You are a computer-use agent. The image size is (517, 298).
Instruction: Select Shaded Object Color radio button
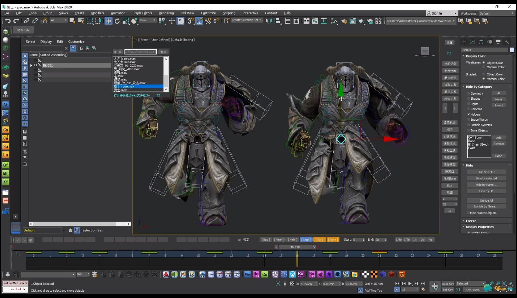[484, 74]
